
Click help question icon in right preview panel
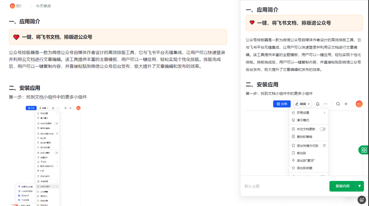pos(324,146)
